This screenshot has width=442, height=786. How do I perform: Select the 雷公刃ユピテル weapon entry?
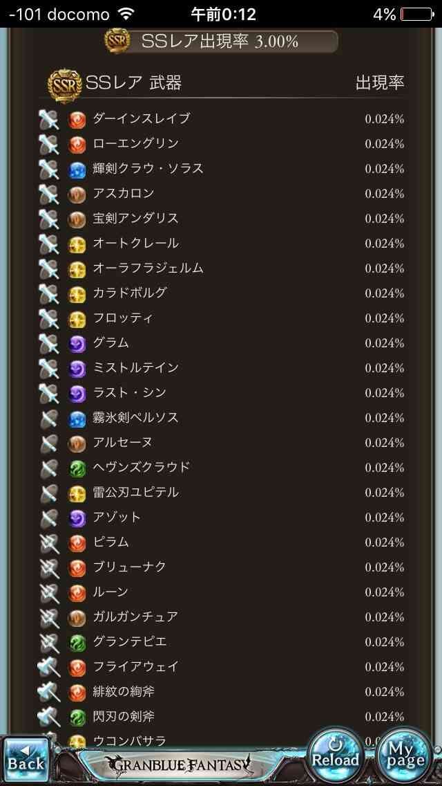[x=221, y=493]
